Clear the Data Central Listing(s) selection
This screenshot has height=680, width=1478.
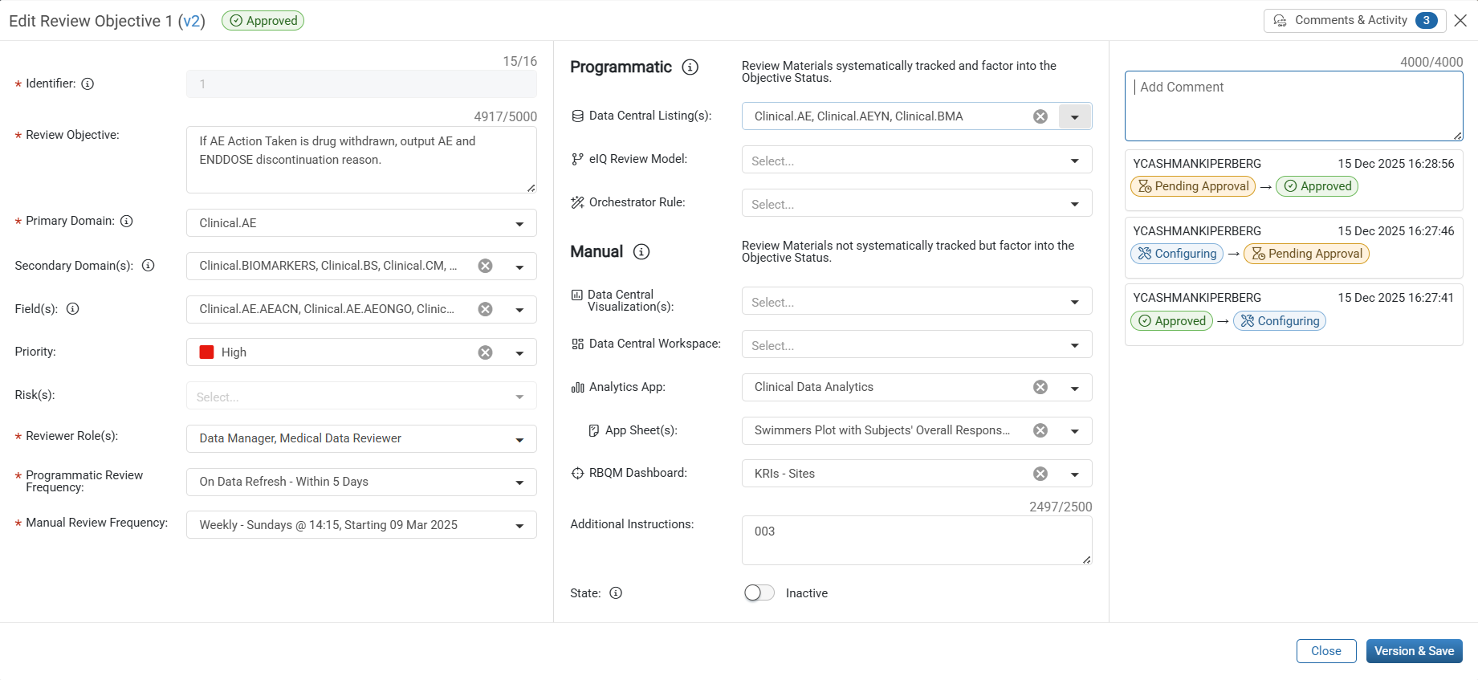[x=1040, y=116]
